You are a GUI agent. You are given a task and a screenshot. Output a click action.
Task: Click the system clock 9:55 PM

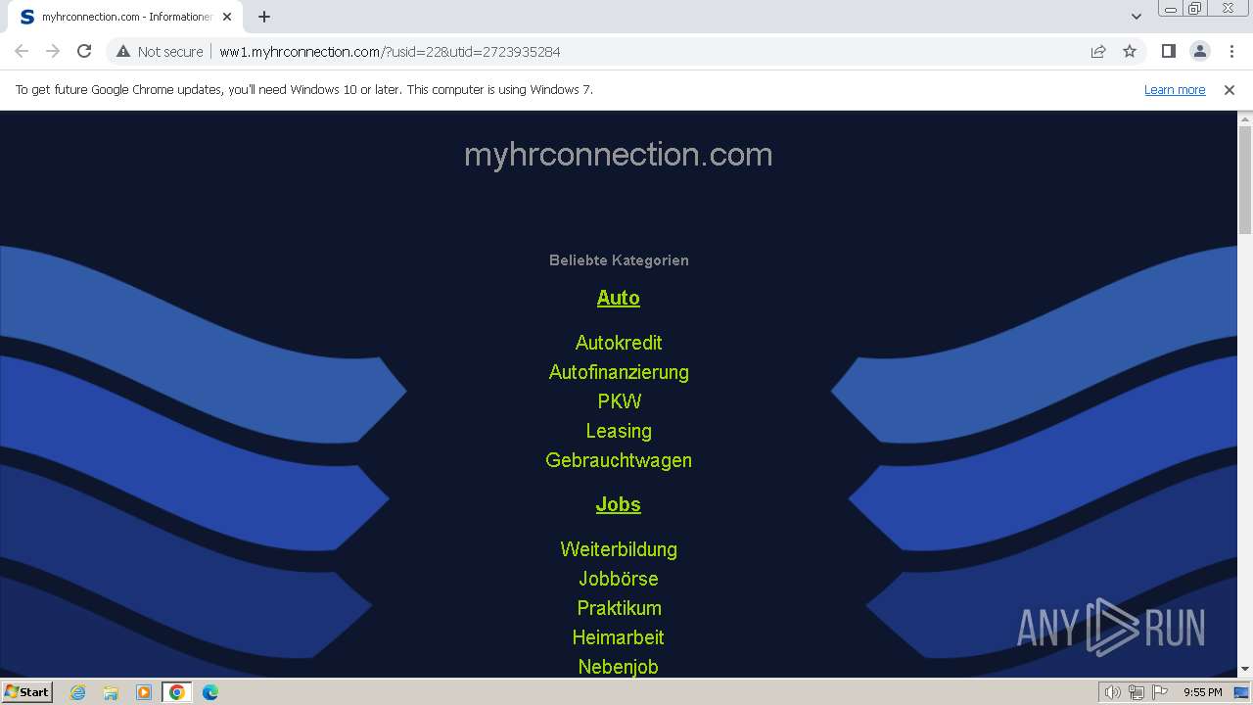[1202, 692]
